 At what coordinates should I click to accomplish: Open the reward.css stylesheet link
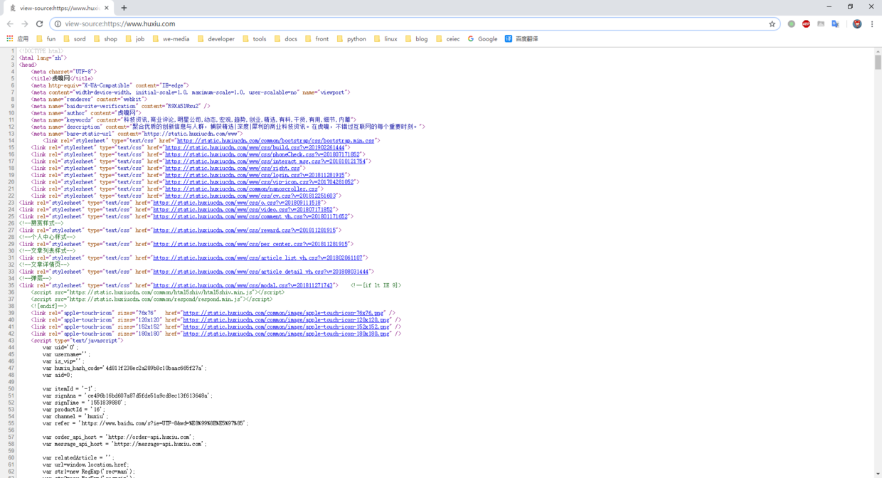tap(245, 230)
